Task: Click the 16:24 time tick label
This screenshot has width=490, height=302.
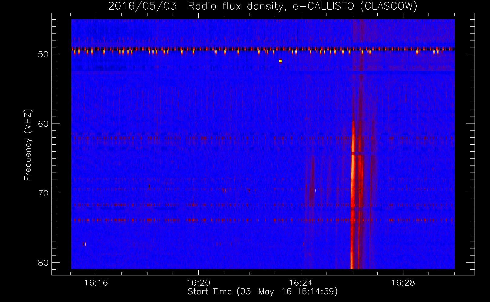Action: 301,283
